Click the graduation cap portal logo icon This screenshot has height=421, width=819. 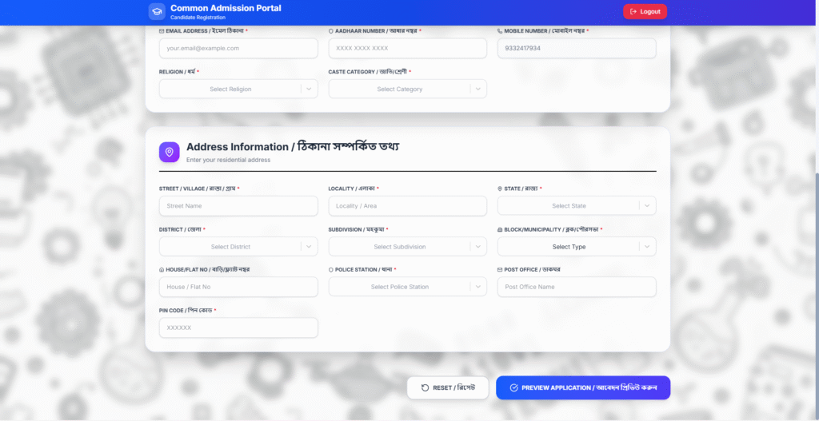[157, 11]
